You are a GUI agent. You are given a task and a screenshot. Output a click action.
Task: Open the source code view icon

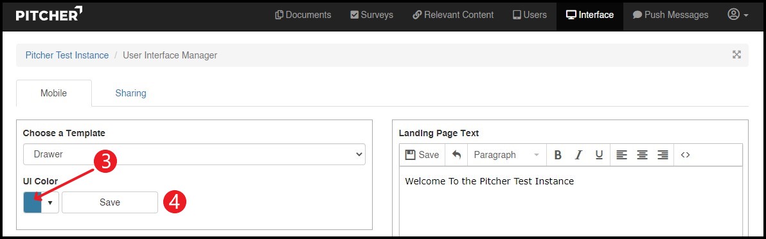tap(685, 155)
